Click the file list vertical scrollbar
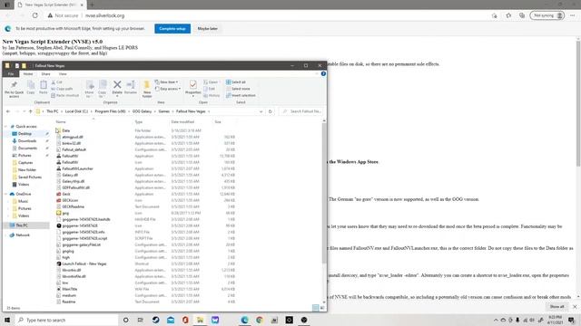This screenshot has width=581, height=326. point(324,192)
